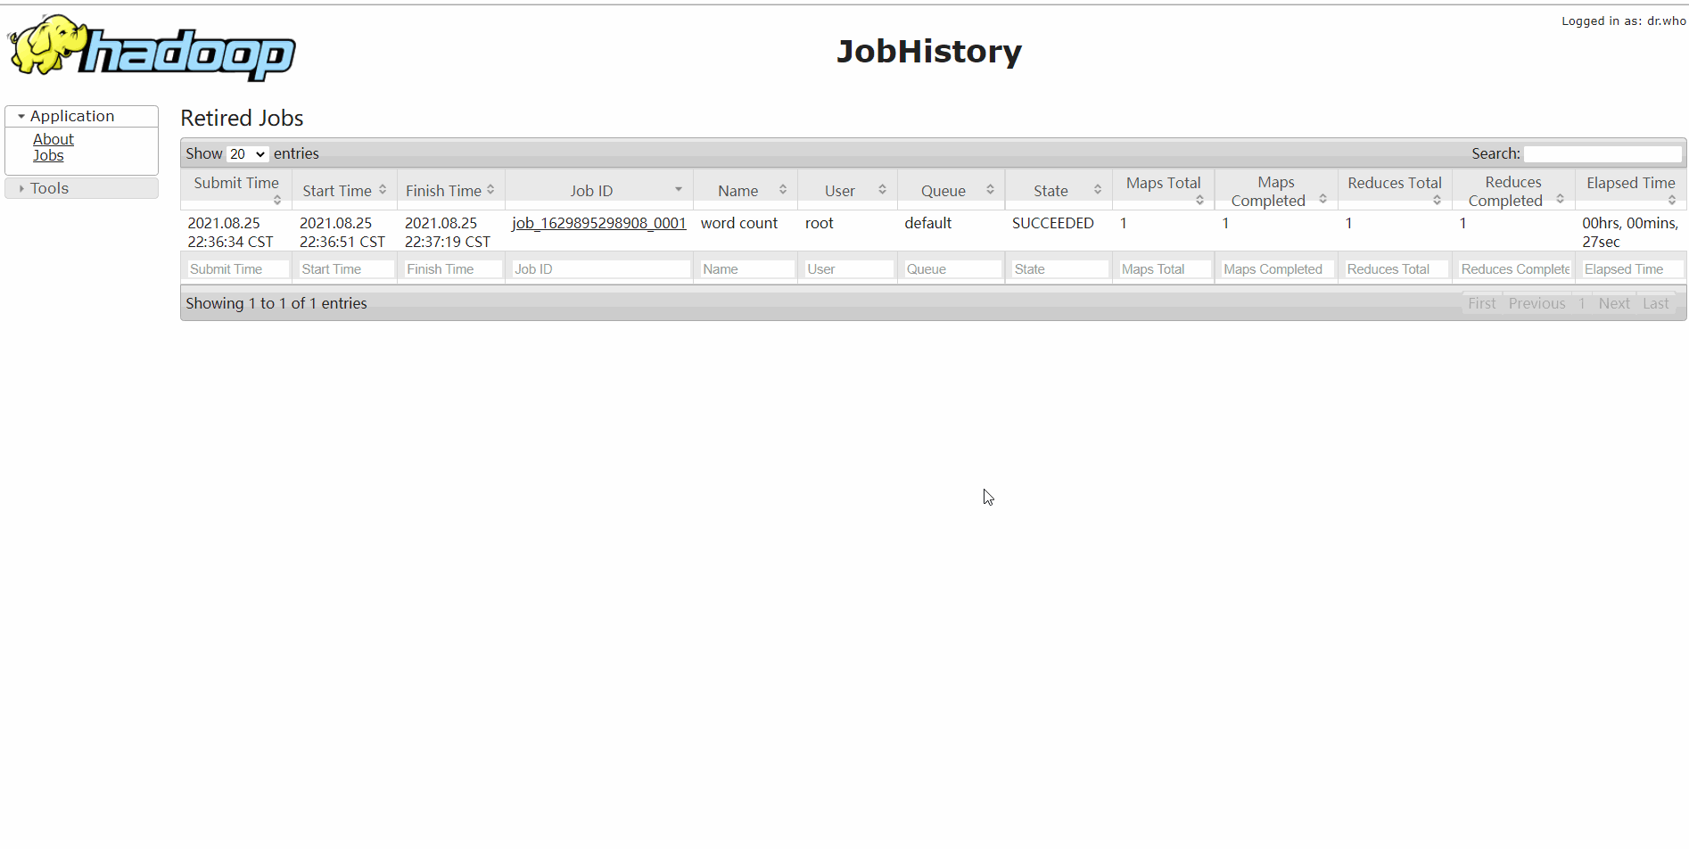Open the Jobs link in sidebar
Screen dimensions: 1689x849
[x=48, y=155]
